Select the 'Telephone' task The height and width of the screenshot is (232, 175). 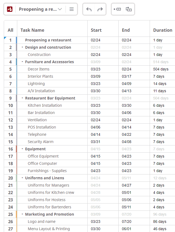coord(37,134)
